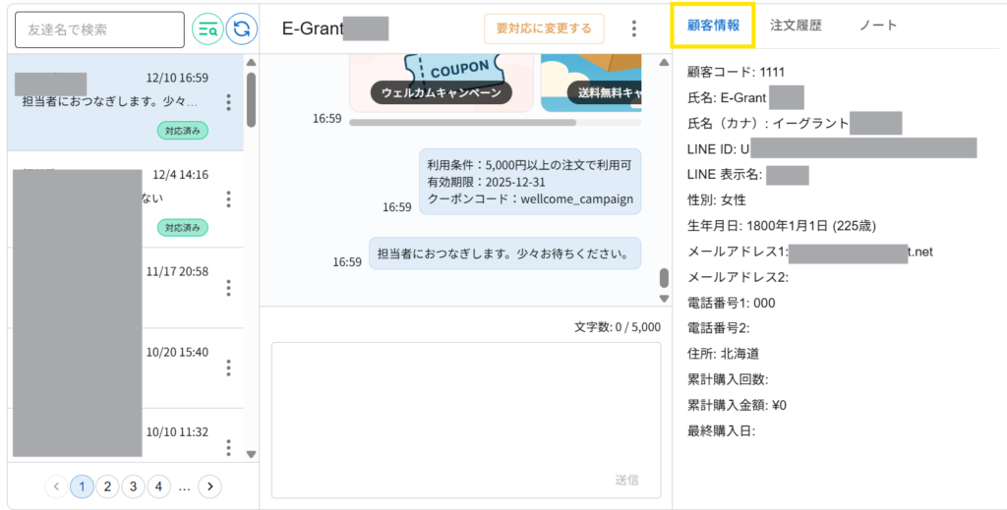The height and width of the screenshot is (510, 1007).
Task: Go to next page of friend list
Action: (x=210, y=485)
